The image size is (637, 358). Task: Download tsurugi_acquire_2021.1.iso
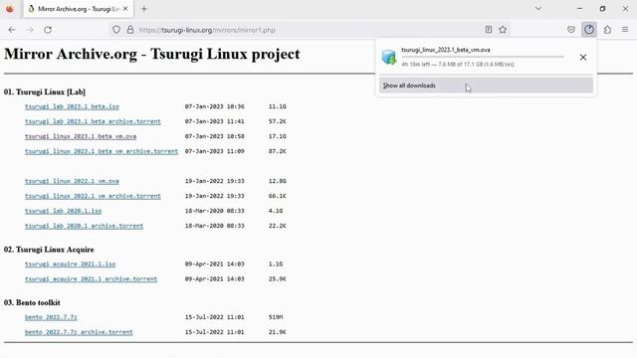pyautogui.click(x=70, y=265)
